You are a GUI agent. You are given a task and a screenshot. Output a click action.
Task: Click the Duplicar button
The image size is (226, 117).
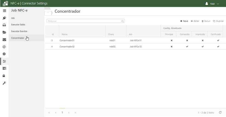coord(218,21)
